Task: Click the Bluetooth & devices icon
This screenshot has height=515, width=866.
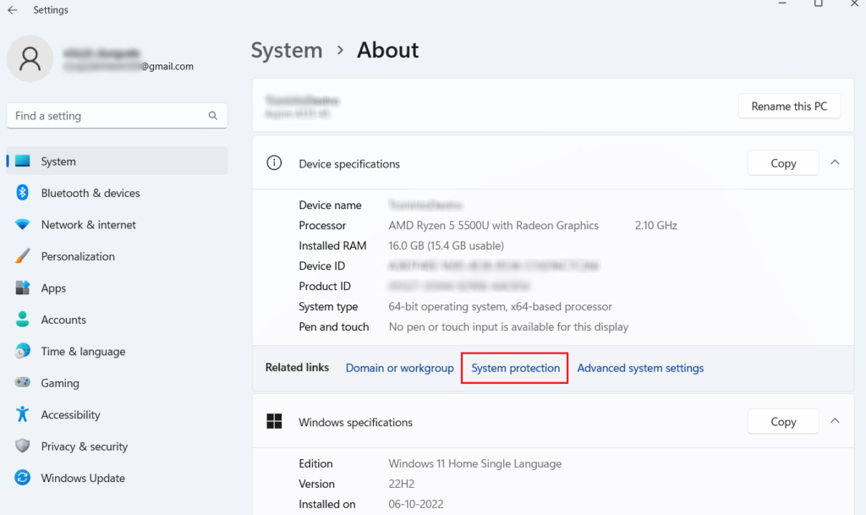Action: click(x=23, y=193)
